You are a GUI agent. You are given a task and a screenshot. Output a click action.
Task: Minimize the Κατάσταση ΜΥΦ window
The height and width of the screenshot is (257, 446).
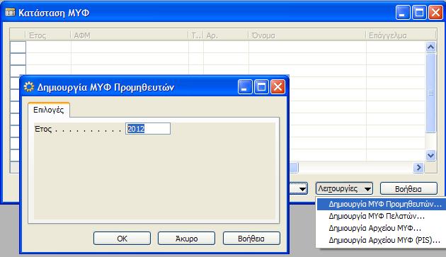403,13
